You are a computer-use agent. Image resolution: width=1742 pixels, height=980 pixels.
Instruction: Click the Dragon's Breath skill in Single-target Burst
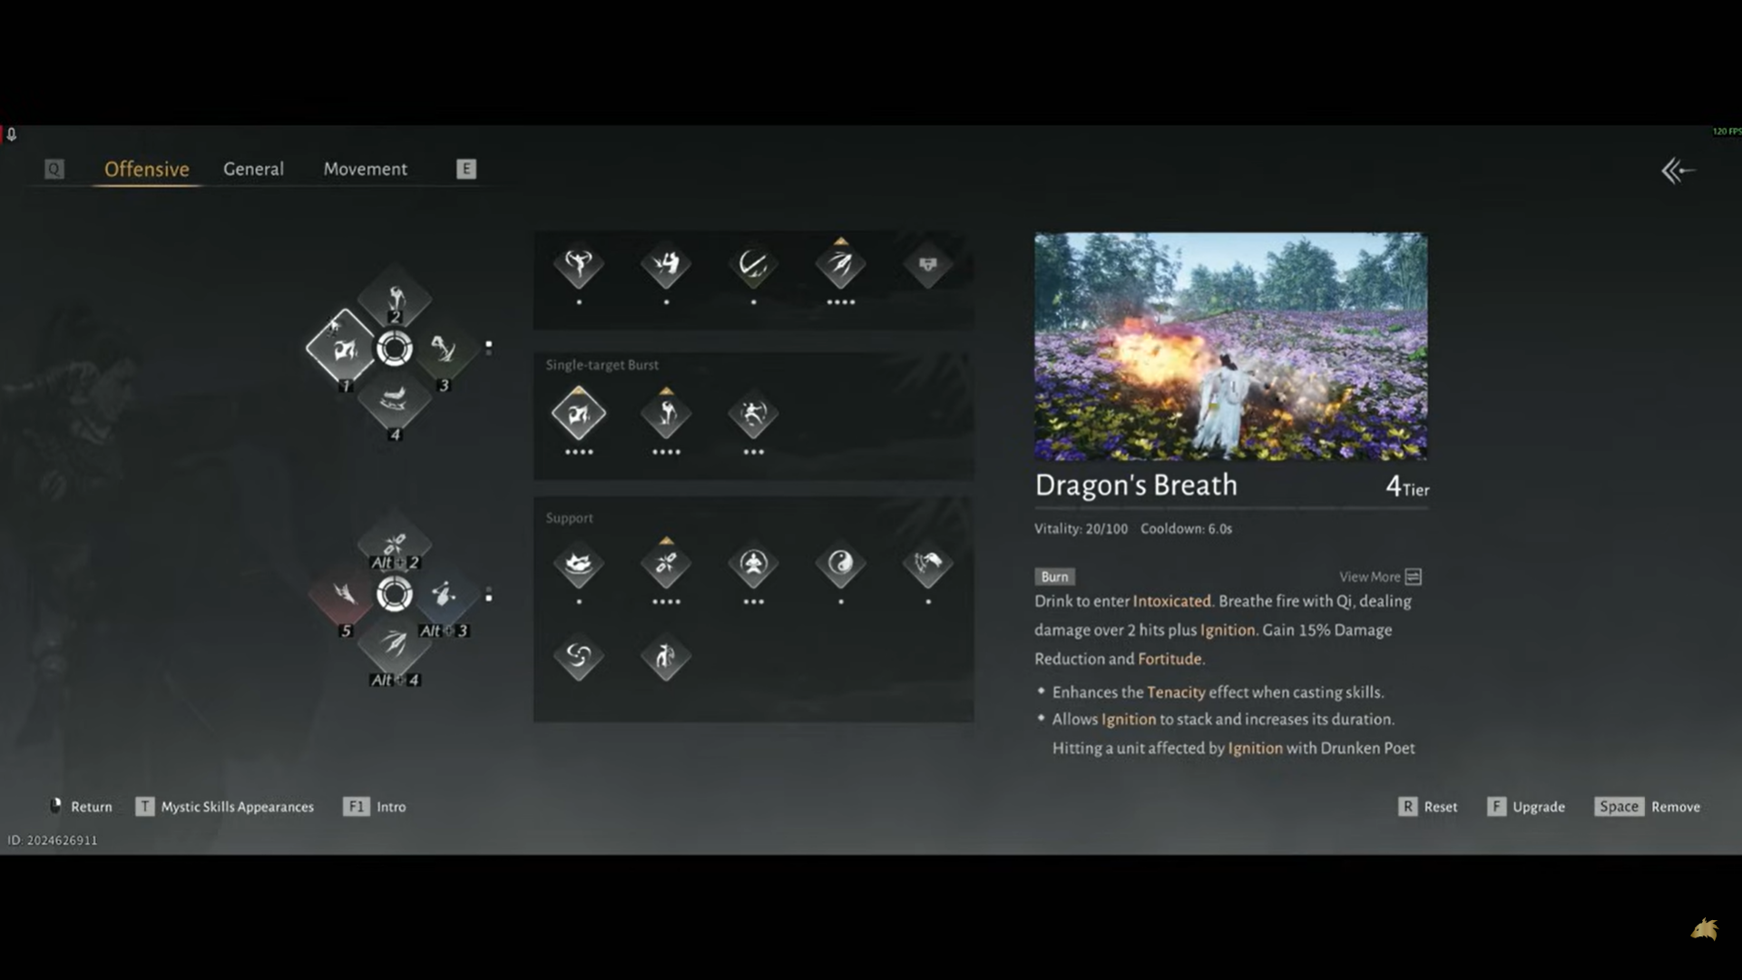(x=579, y=415)
